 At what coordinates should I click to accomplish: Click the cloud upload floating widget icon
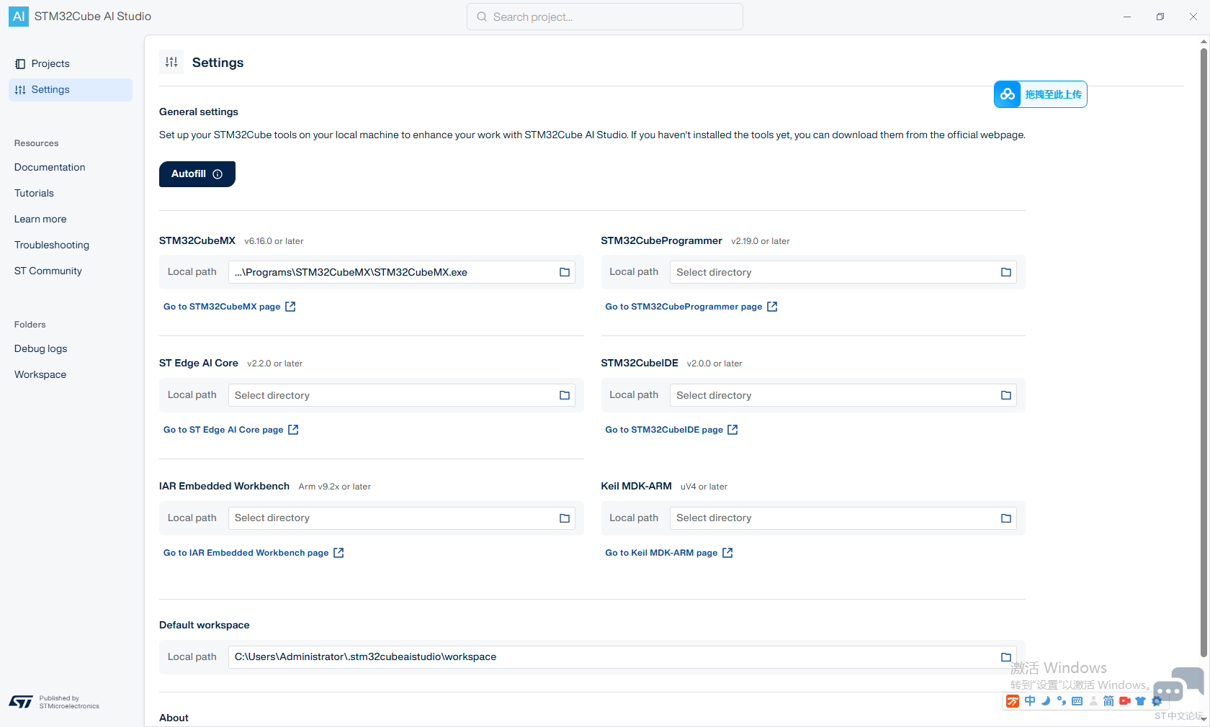point(1008,94)
